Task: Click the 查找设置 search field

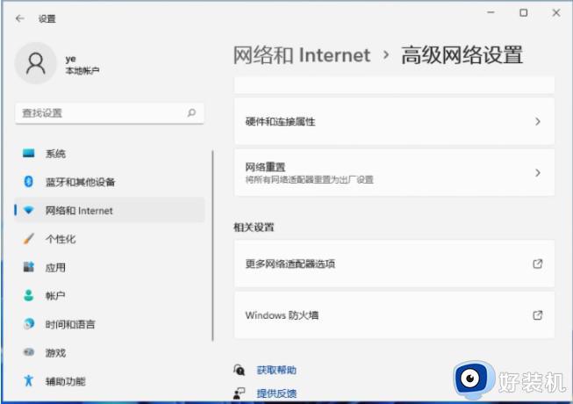Action: (x=110, y=113)
